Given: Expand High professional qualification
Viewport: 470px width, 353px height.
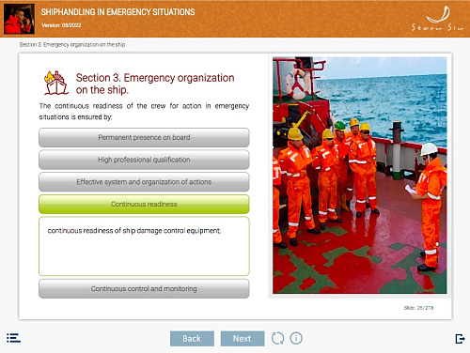Looking at the screenshot, I should pos(144,160).
